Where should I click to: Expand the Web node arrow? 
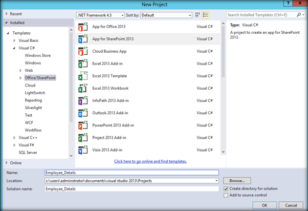coord(20,70)
